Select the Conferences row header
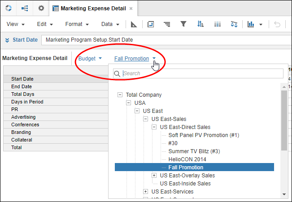The height and width of the screenshot is (202, 292). point(56,125)
